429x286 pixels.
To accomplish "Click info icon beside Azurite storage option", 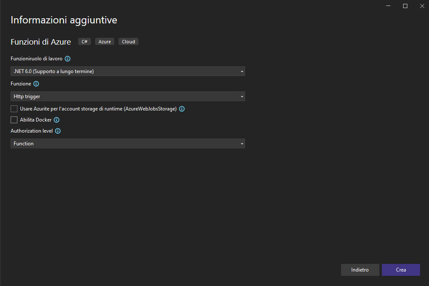I will click(182, 109).
